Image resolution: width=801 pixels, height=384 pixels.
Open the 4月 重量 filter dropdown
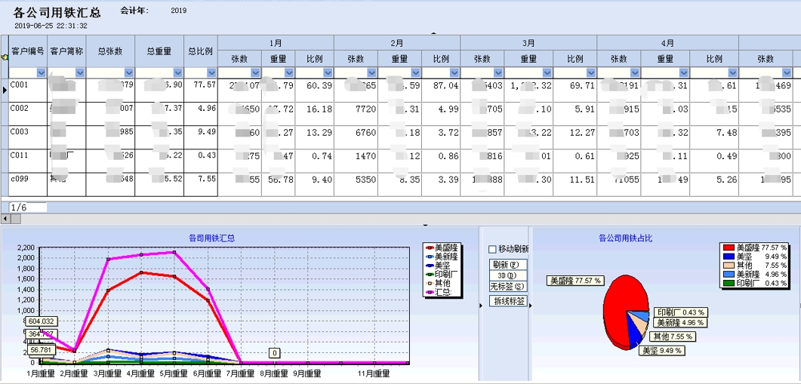pos(683,73)
